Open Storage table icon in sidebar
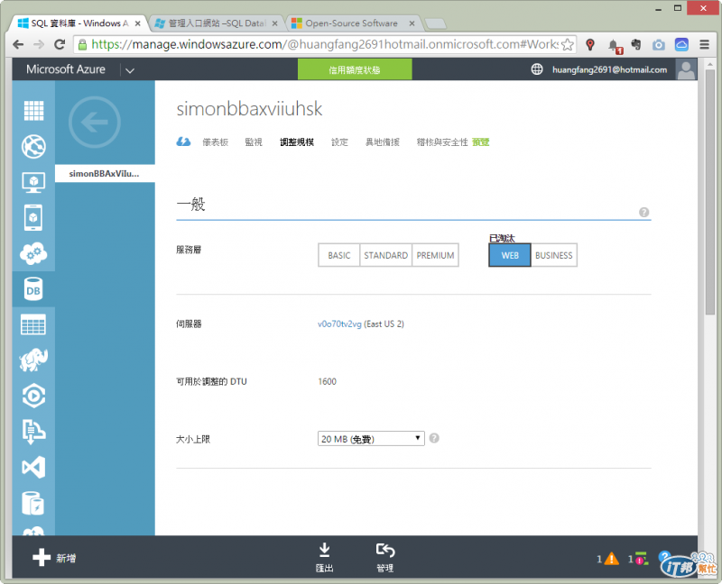Image resolution: width=722 pixels, height=584 pixels. coord(33,324)
